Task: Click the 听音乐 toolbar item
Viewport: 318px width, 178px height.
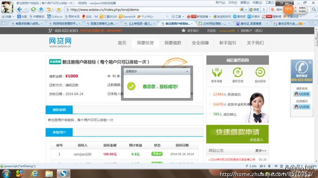Action: click(254, 17)
